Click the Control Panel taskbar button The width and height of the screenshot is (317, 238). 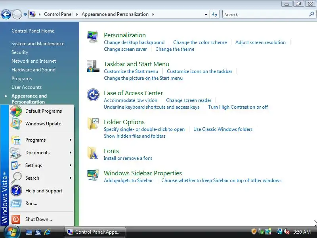tap(95, 232)
